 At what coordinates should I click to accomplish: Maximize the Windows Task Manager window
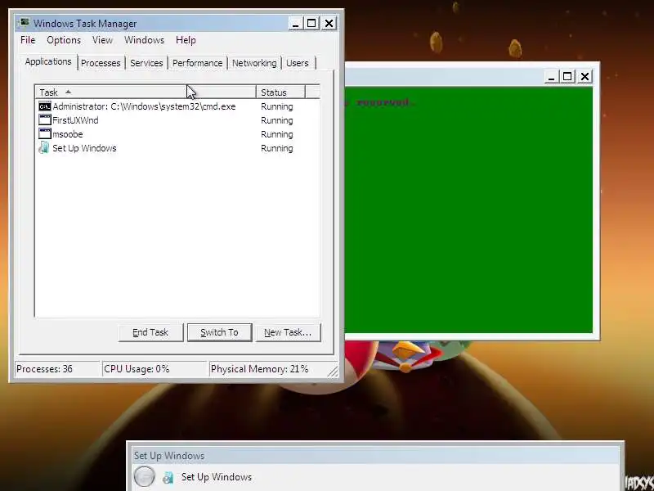(x=311, y=24)
